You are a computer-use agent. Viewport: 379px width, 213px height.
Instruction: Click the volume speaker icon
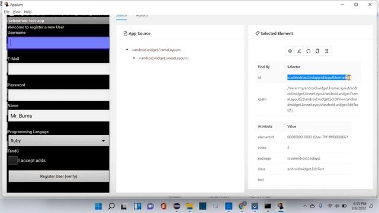tap(337, 206)
